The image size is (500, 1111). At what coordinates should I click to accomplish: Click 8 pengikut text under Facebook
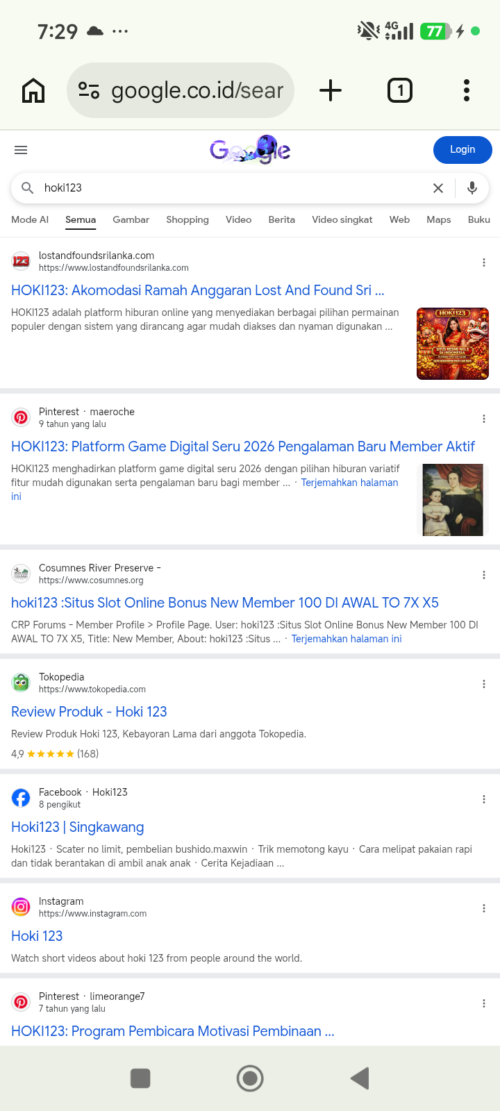click(60, 805)
